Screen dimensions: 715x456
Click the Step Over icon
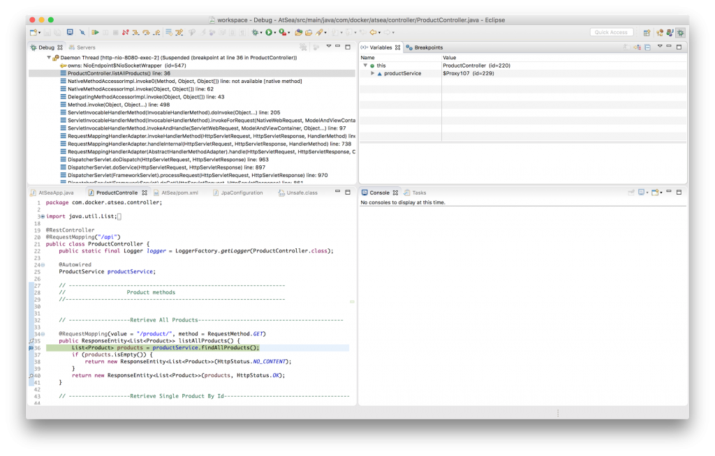146,31
